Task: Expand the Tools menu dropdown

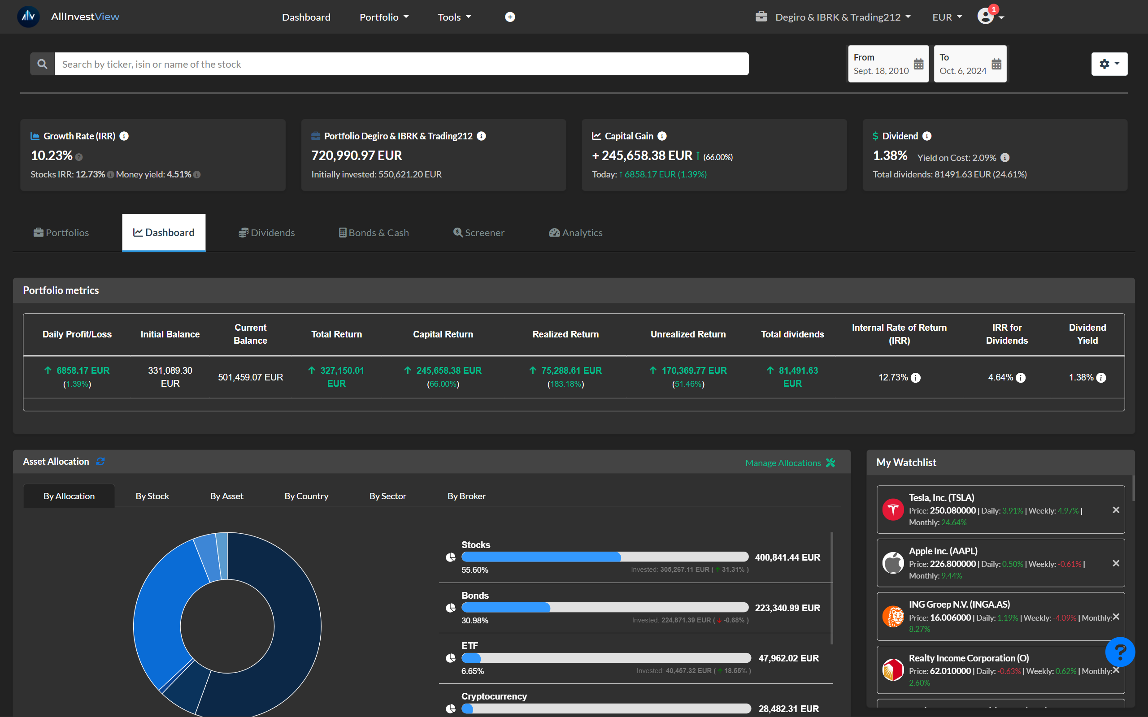Action: 454,17
